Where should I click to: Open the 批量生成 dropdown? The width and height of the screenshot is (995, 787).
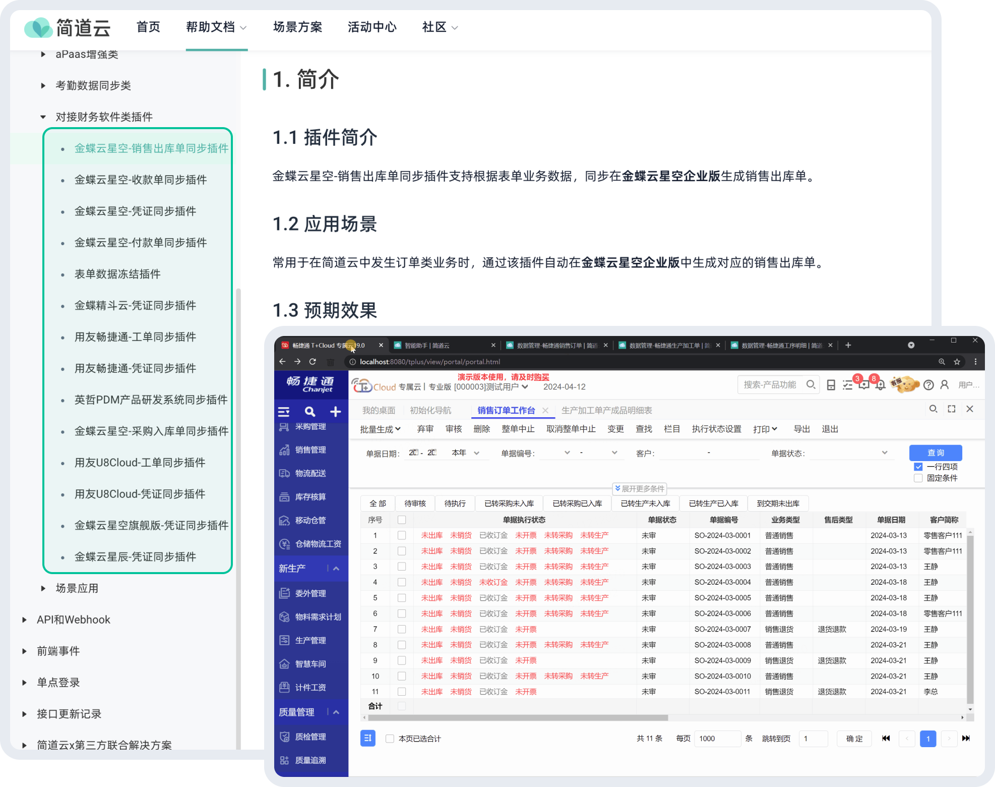(380, 429)
